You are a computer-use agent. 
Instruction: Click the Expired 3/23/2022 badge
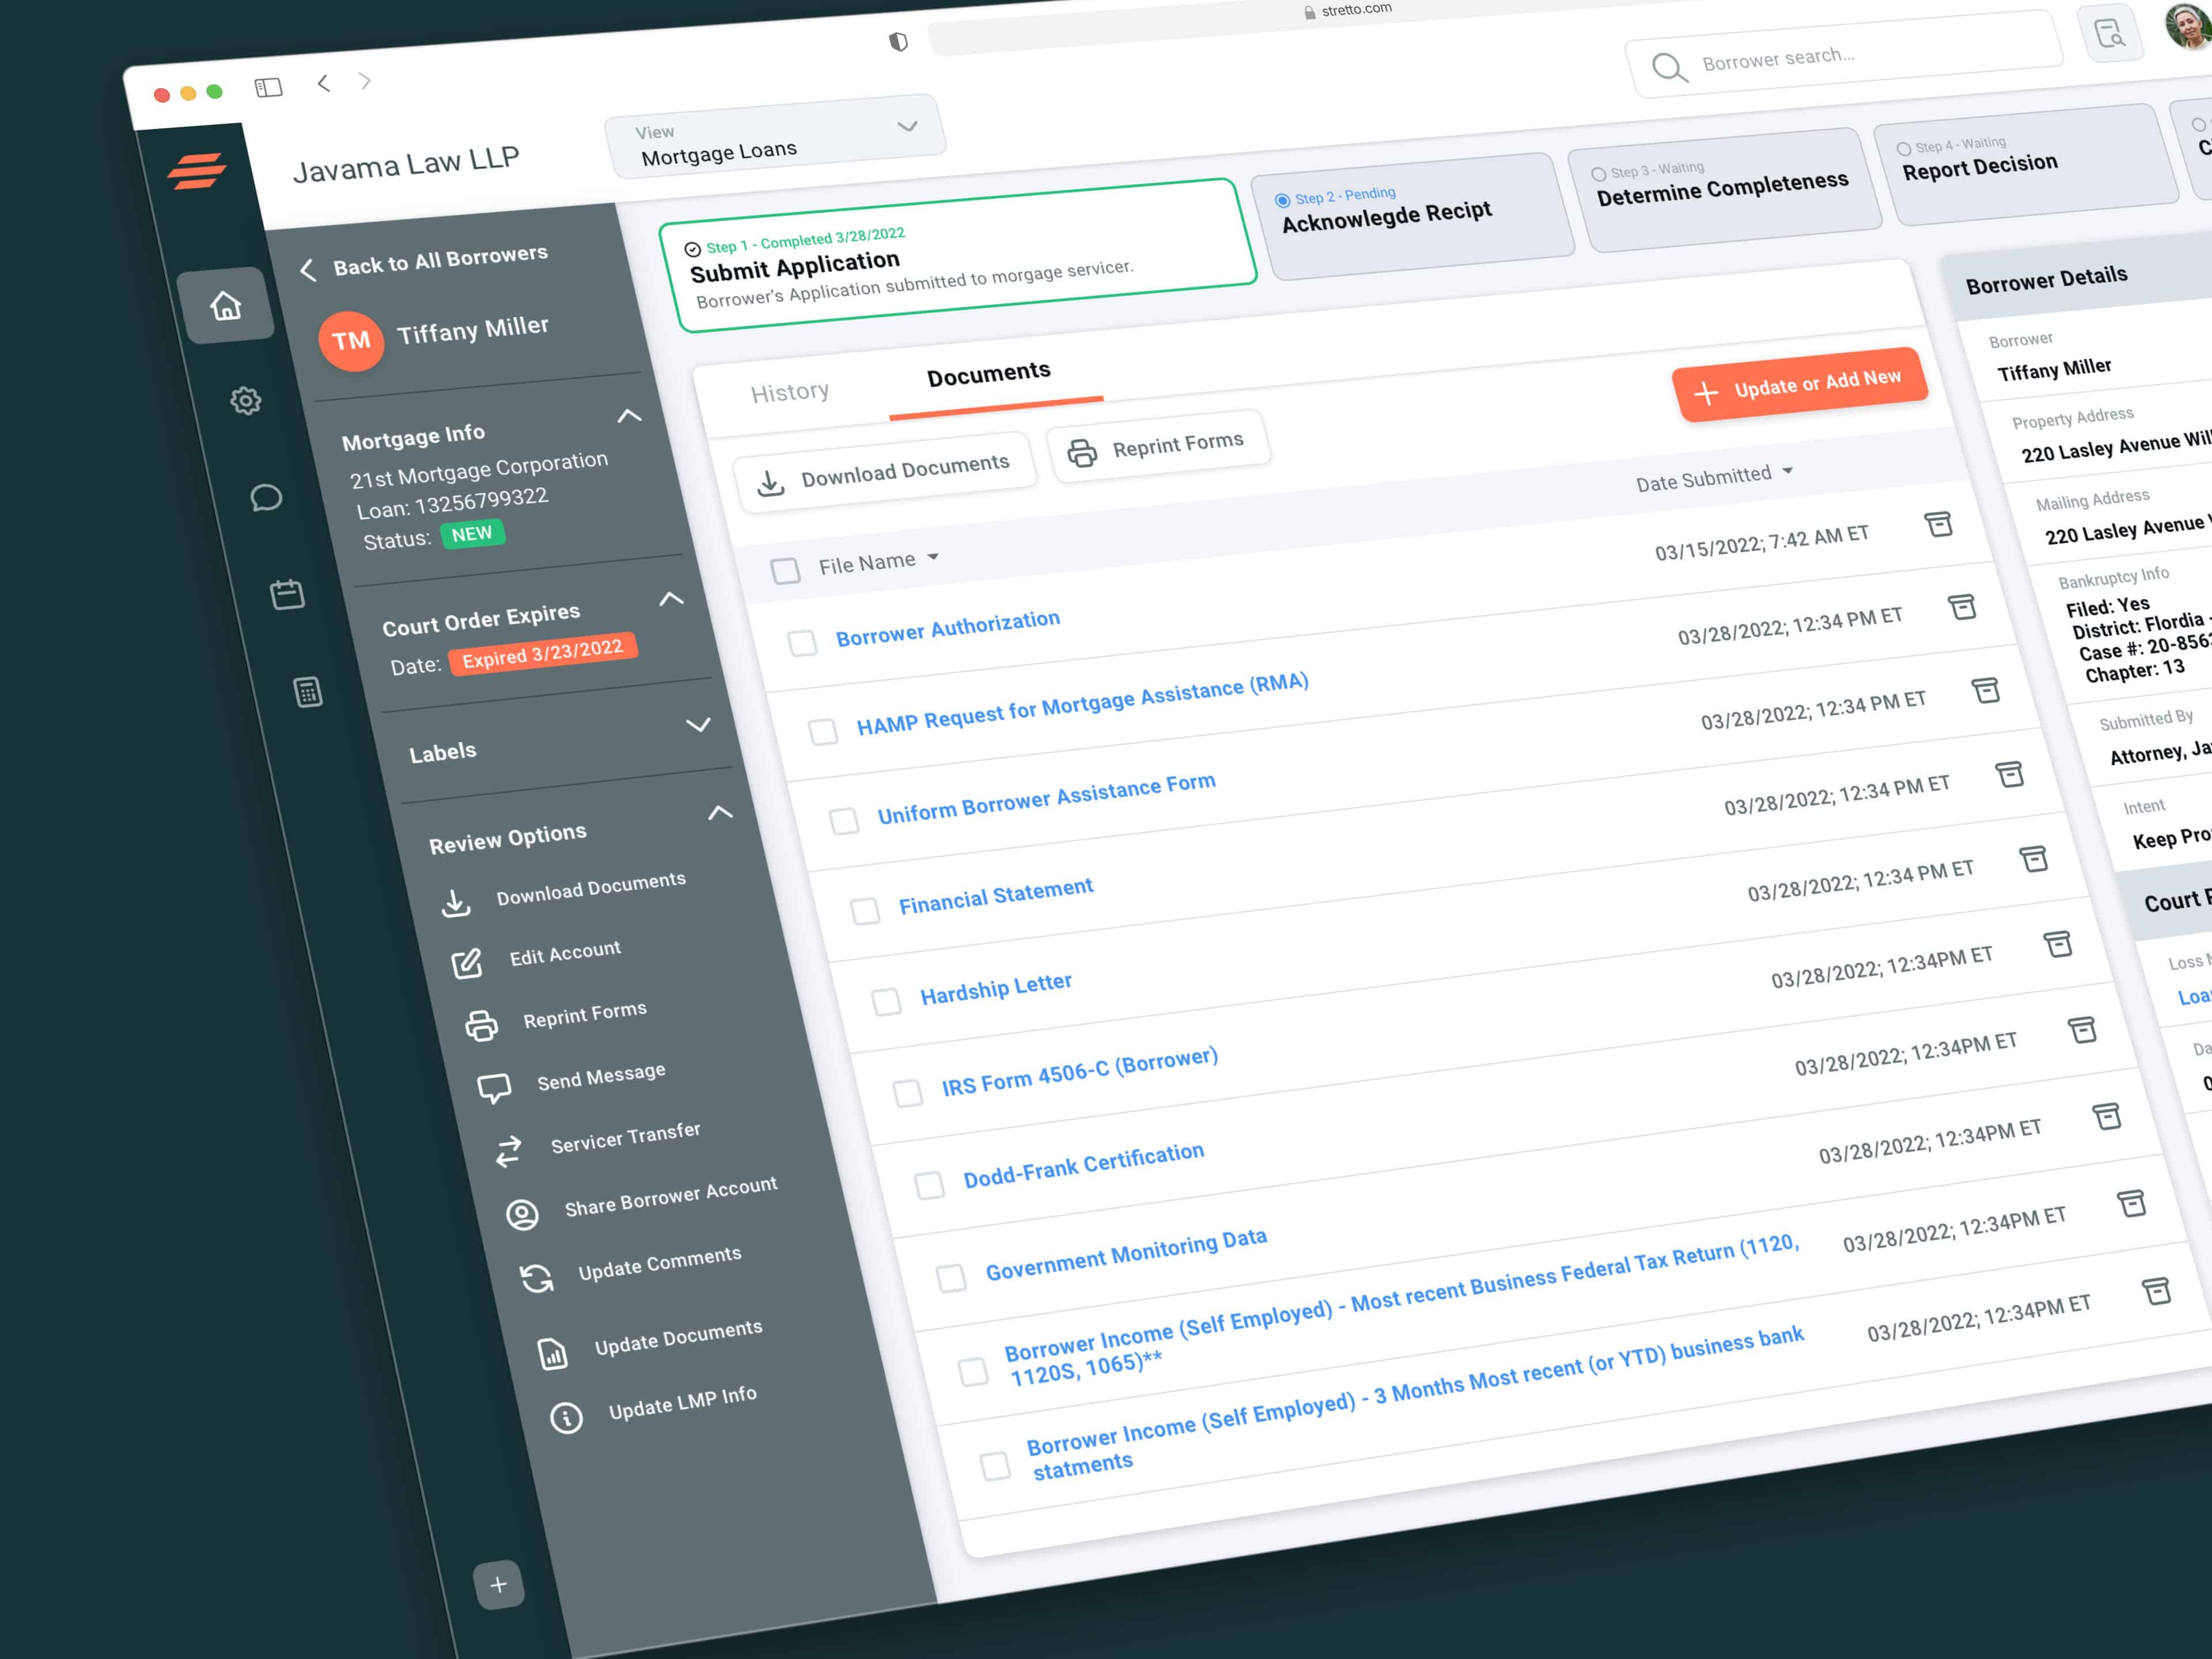point(543,653)
